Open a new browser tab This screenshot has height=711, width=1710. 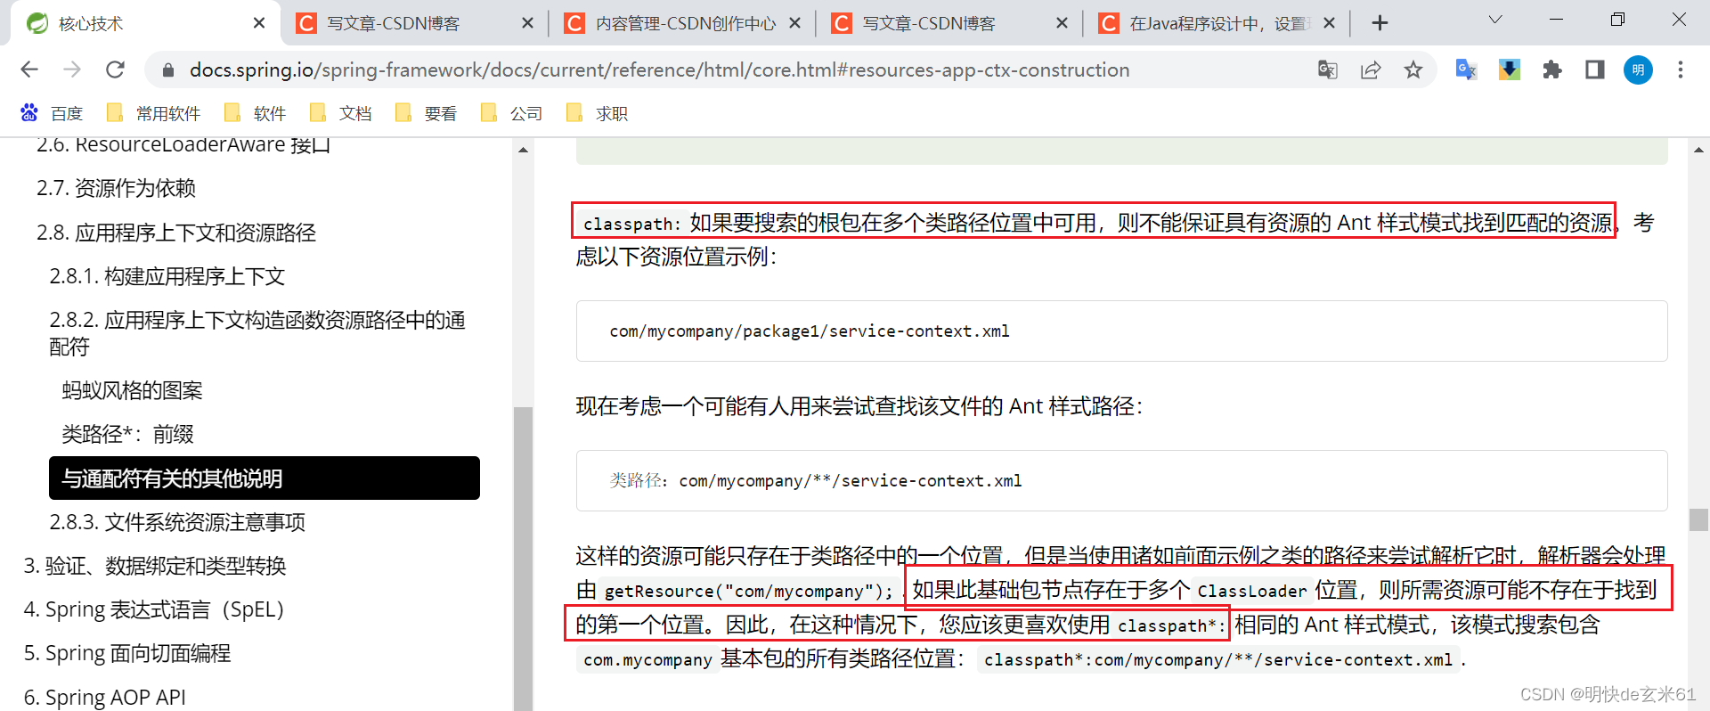pyautogui.click(x=1380, y=23)
